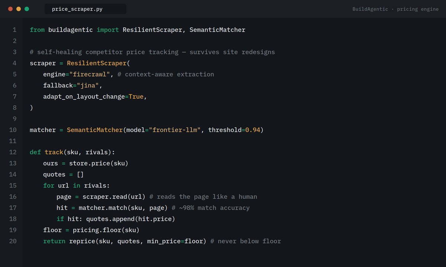Screen dimensions: 446x267
Task: Click quotes = [] on line 14
Action: pyautogui.click(x=64, y=174)
